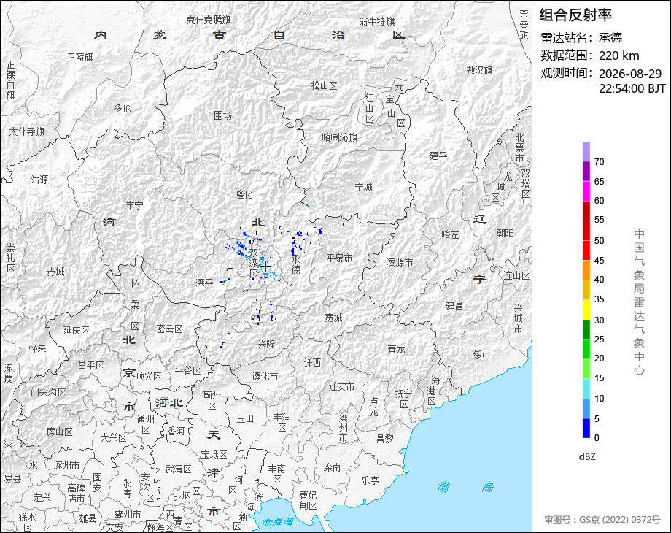This screenshot has height=533, width=671.
Task: Click the yellow 30 dBZ legend color
Action: tap(586, 310)
